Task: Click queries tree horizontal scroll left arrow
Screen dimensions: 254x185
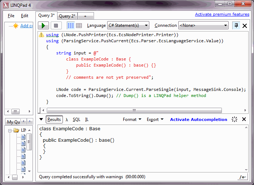Action: click(x=9, y=177)
